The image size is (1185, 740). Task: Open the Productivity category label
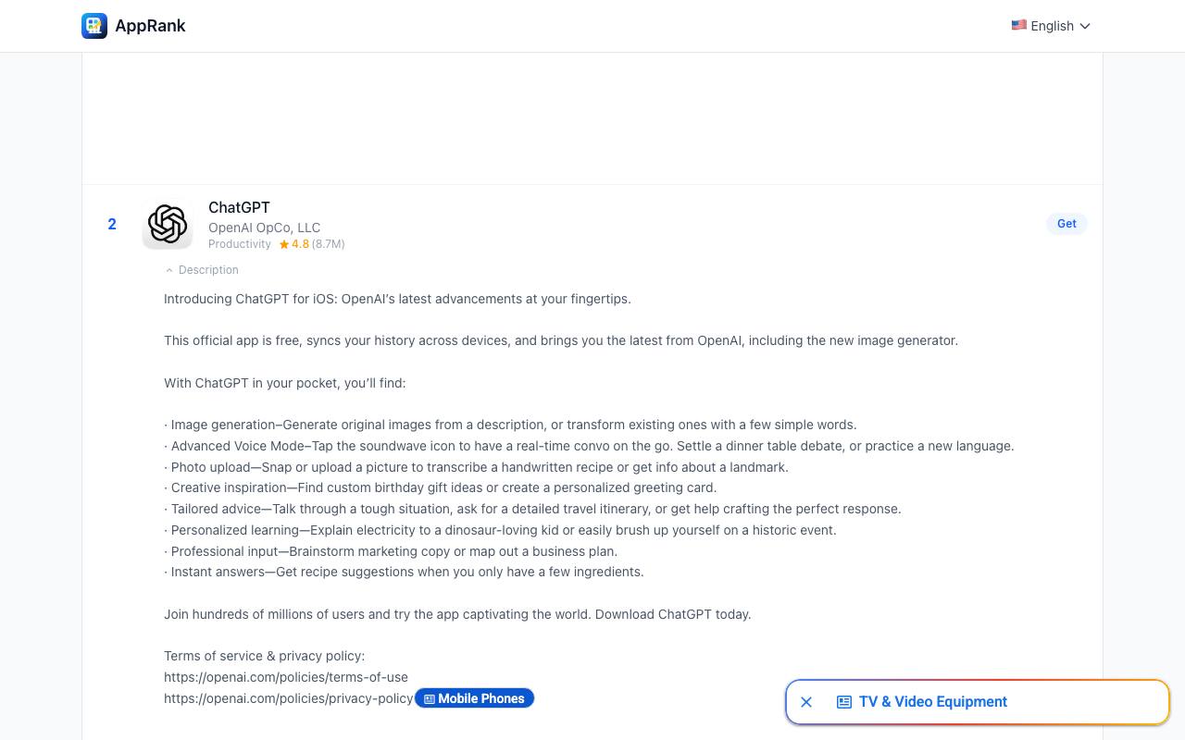[x=239, y=244]
